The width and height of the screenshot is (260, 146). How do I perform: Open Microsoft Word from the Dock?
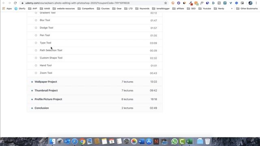point(141,142)
